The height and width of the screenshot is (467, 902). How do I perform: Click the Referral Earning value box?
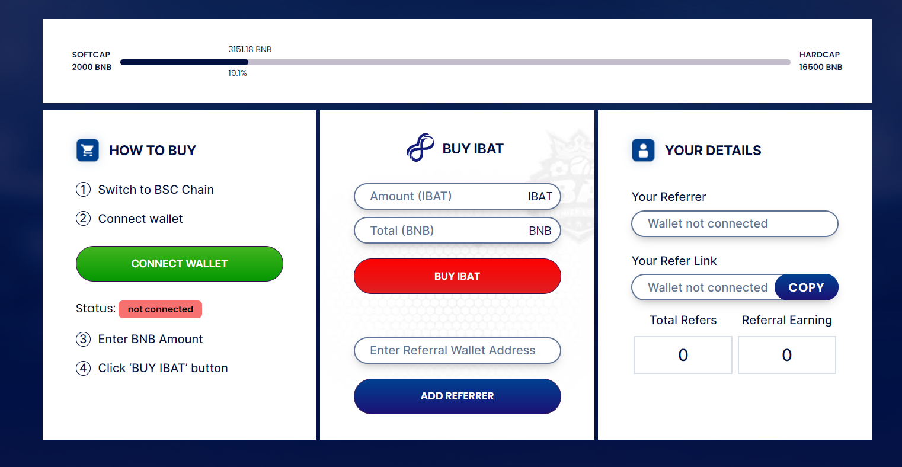tap(787, 355)
